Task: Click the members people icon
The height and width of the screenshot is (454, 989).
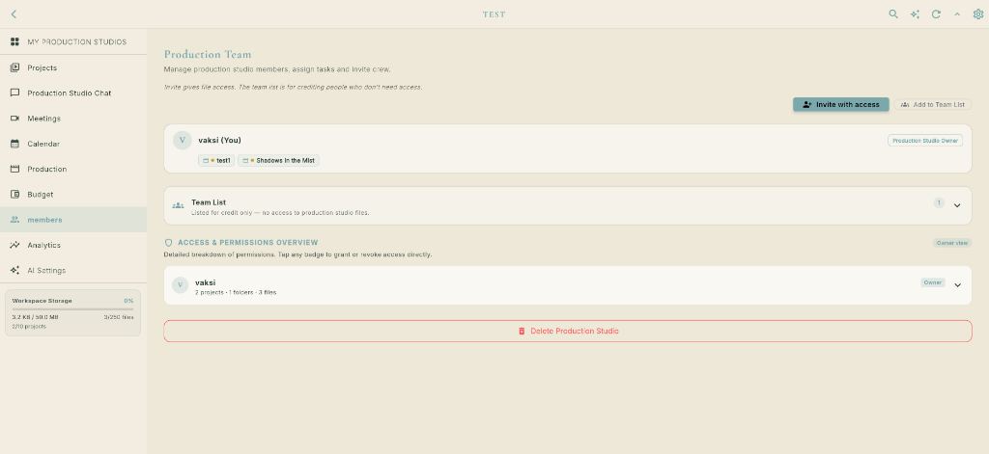Action: click(15, 220)
